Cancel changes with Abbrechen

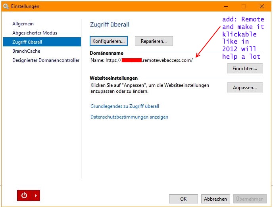pyautogui.click(x=216, y=199)
